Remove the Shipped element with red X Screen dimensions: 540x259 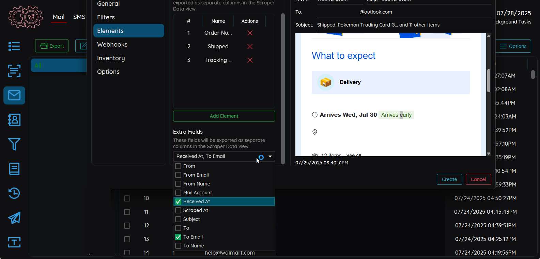click(250, 47)
